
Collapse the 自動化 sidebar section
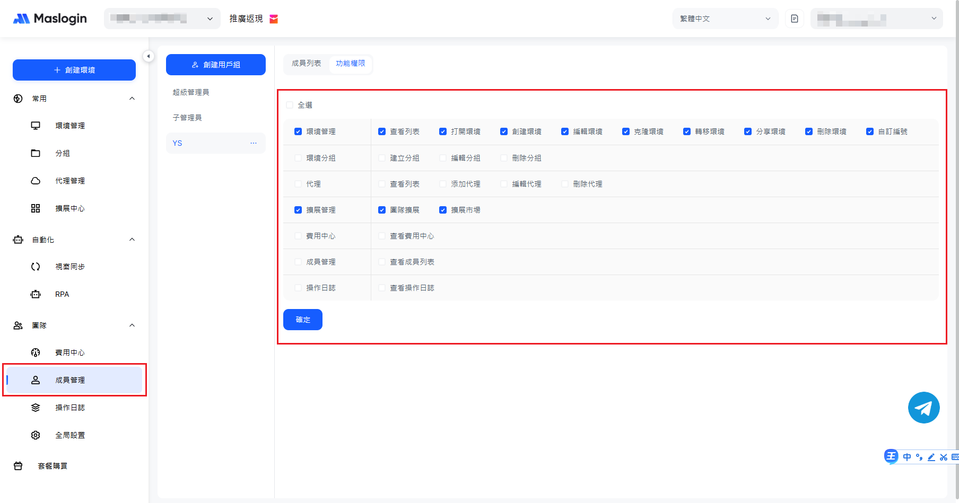[x=132, y=240]
